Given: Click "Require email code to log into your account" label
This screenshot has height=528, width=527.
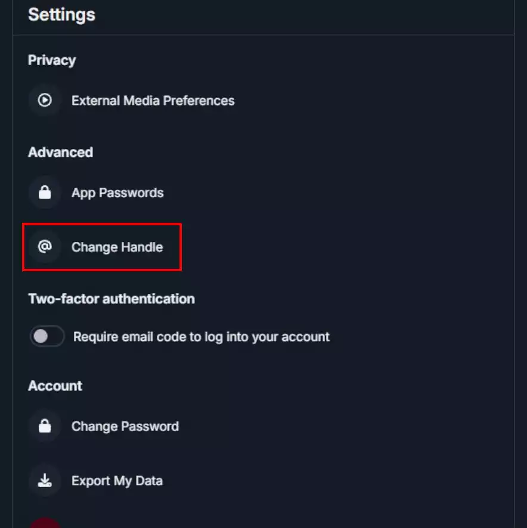Looking at the screenshot, I should [201, 337].
